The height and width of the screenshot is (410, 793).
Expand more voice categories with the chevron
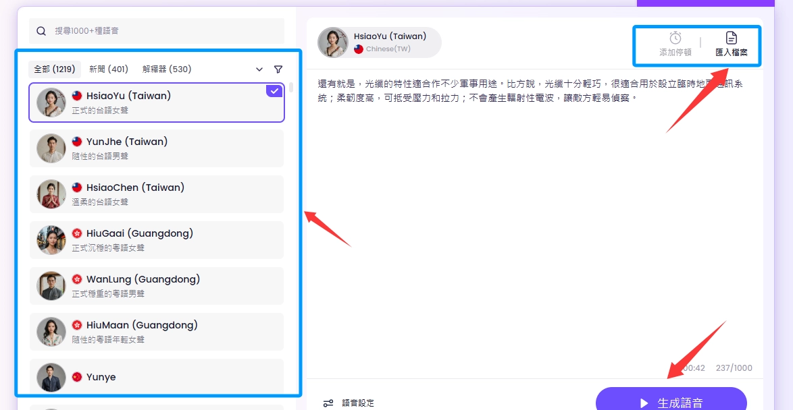pyautogui.click(x=259, y=69)
